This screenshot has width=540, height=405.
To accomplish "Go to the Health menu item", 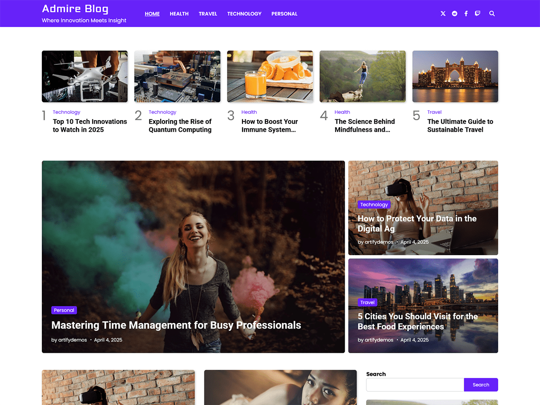I will click(x=179, y=14).
